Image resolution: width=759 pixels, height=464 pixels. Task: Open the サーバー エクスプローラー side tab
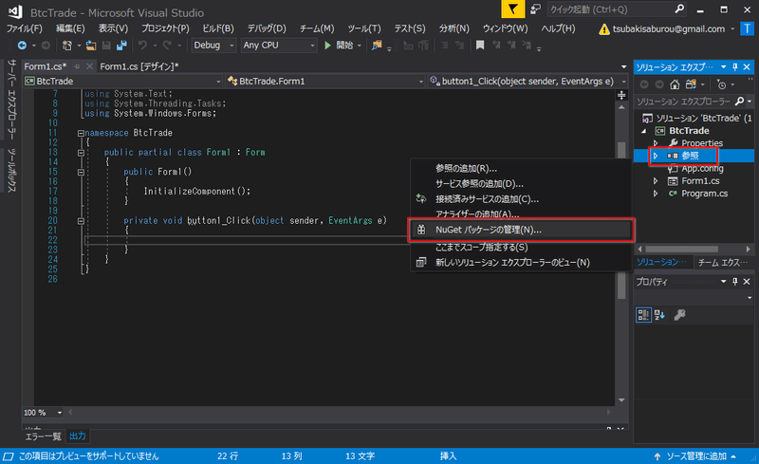pyautogui.click(x=11, y=100)
